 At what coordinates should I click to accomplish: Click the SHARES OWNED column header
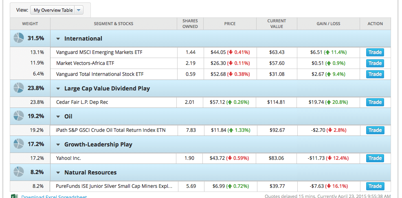(x=190, y=24)
